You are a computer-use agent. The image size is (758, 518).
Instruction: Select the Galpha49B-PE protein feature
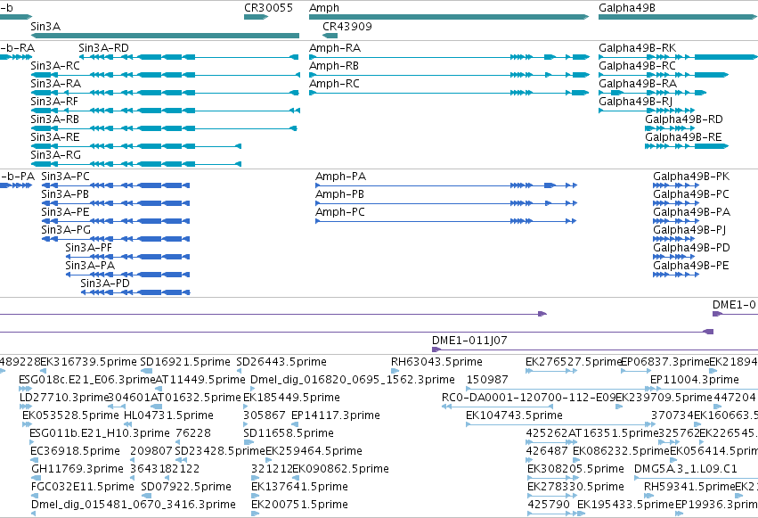point(676,275)
